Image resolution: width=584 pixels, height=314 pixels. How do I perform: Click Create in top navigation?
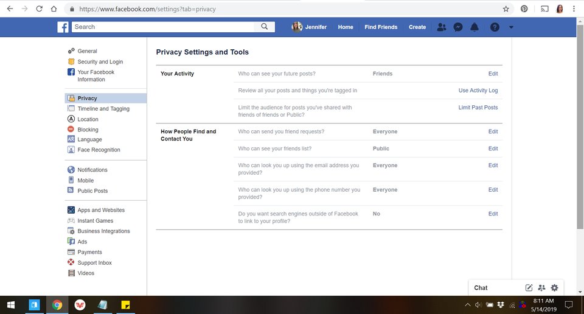click(417, 27)
